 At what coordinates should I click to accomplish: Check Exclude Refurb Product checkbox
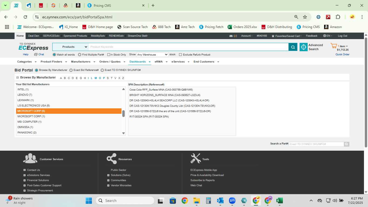point(180,54)
